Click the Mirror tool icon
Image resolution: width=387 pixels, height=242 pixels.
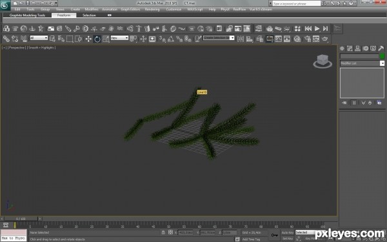tap(241, 39)
